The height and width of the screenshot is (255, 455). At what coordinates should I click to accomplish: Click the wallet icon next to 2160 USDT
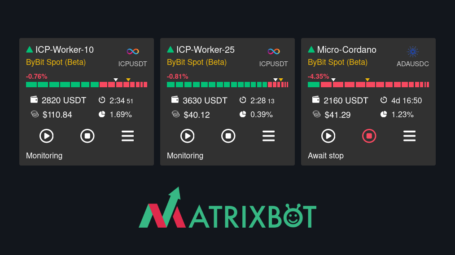316,100
